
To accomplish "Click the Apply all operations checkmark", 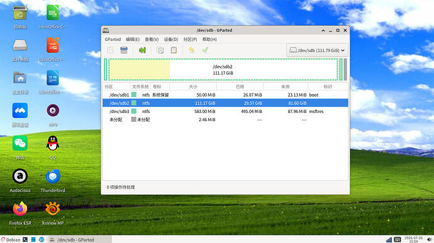I will click(x=205, y=50).
